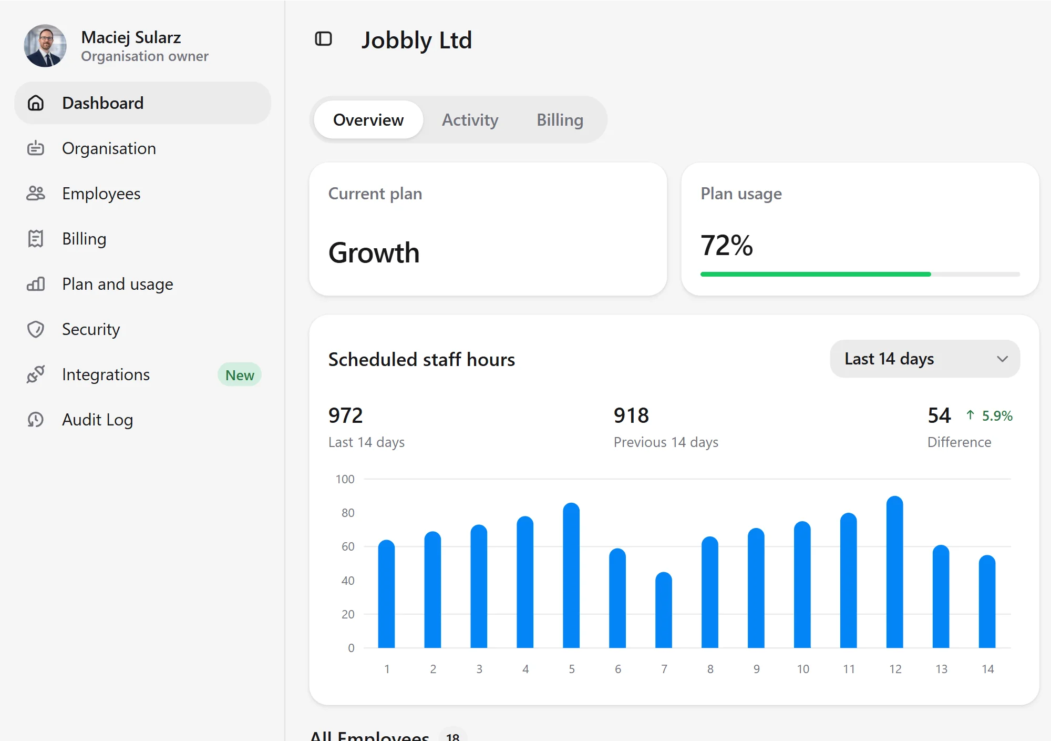Switch to the Activity tab
Image resolution: width=1051 pixels, height=741 pixels.
point(470,120)
